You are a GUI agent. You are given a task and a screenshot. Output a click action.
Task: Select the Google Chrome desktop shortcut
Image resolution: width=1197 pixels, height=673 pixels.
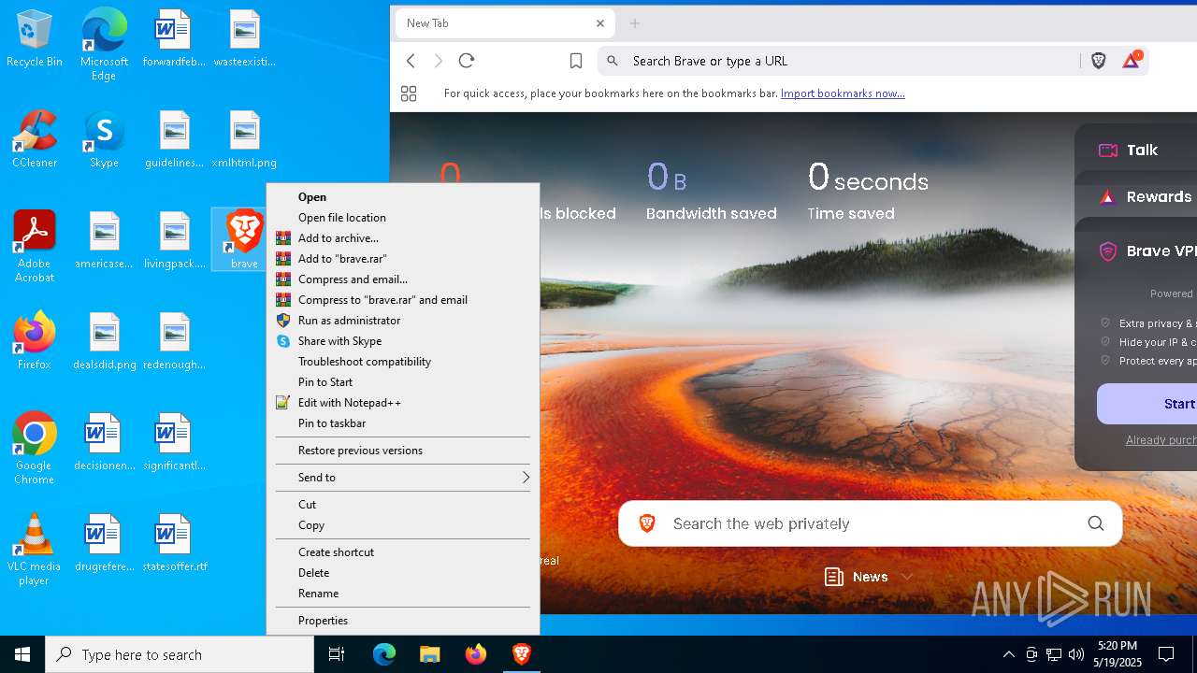pyautogui.click(x=35, y=449)
